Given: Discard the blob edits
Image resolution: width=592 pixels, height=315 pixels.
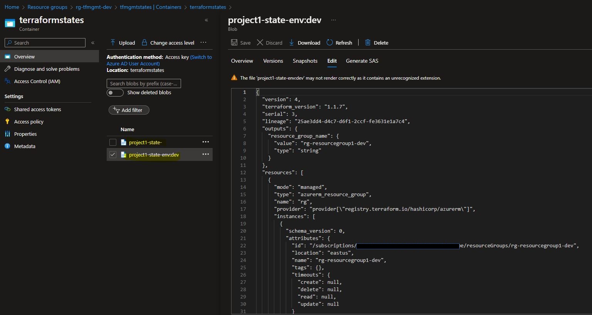Looking at the screenshot, I should (x=270, y=43).
